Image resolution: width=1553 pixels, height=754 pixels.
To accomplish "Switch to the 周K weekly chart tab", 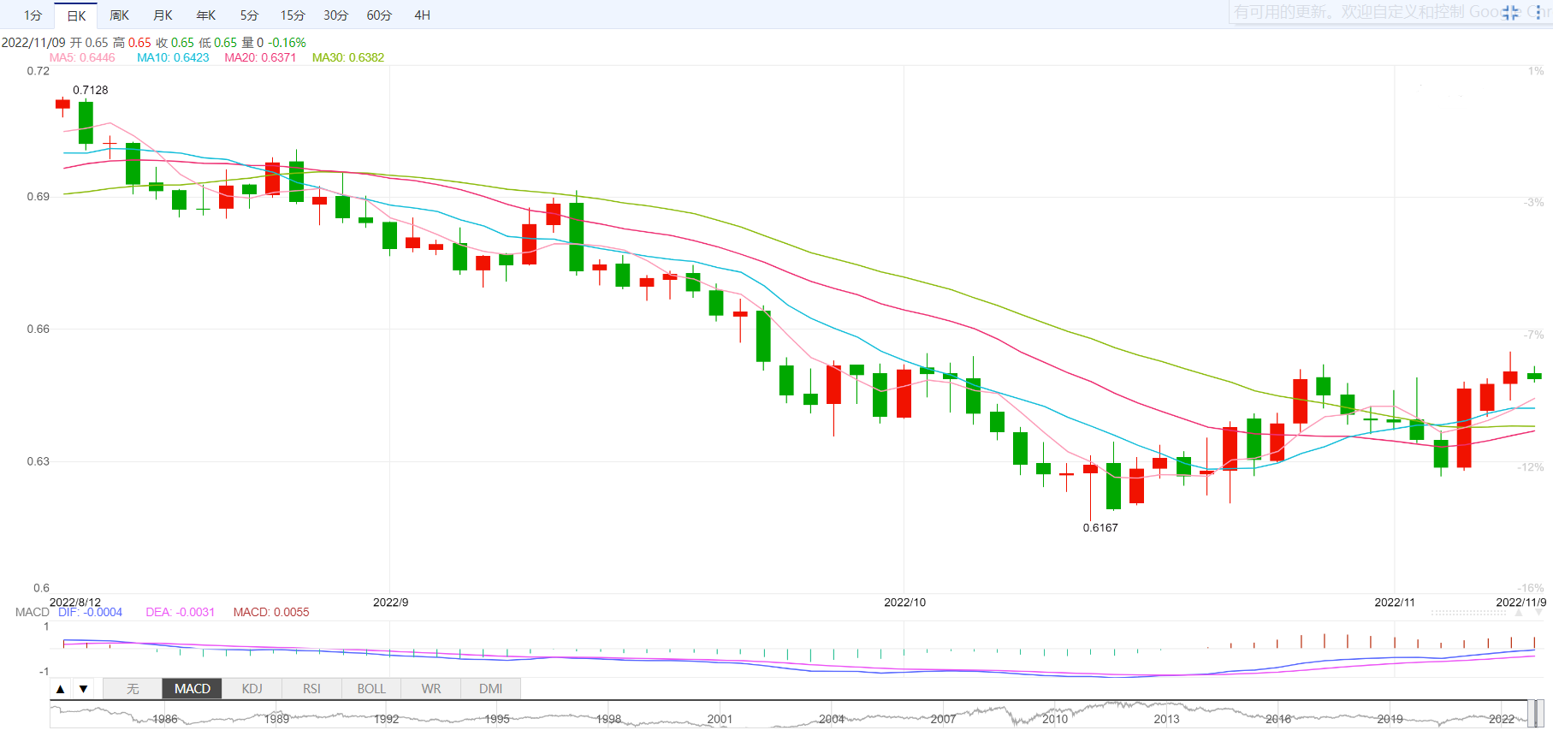I will (119, 15).
